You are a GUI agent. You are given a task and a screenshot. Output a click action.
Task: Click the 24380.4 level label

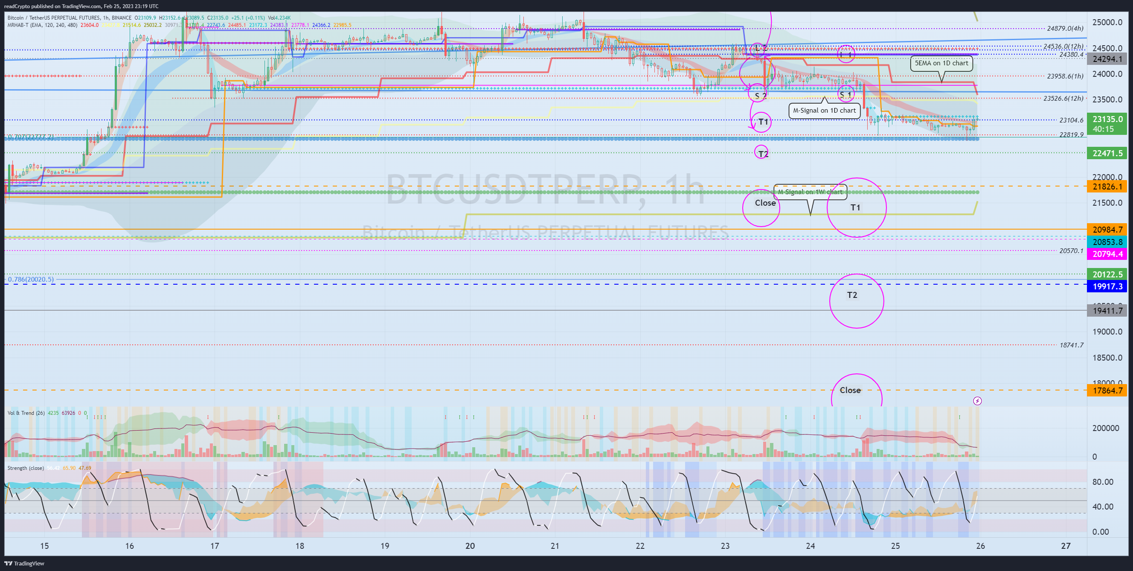tap(1071, 55)
